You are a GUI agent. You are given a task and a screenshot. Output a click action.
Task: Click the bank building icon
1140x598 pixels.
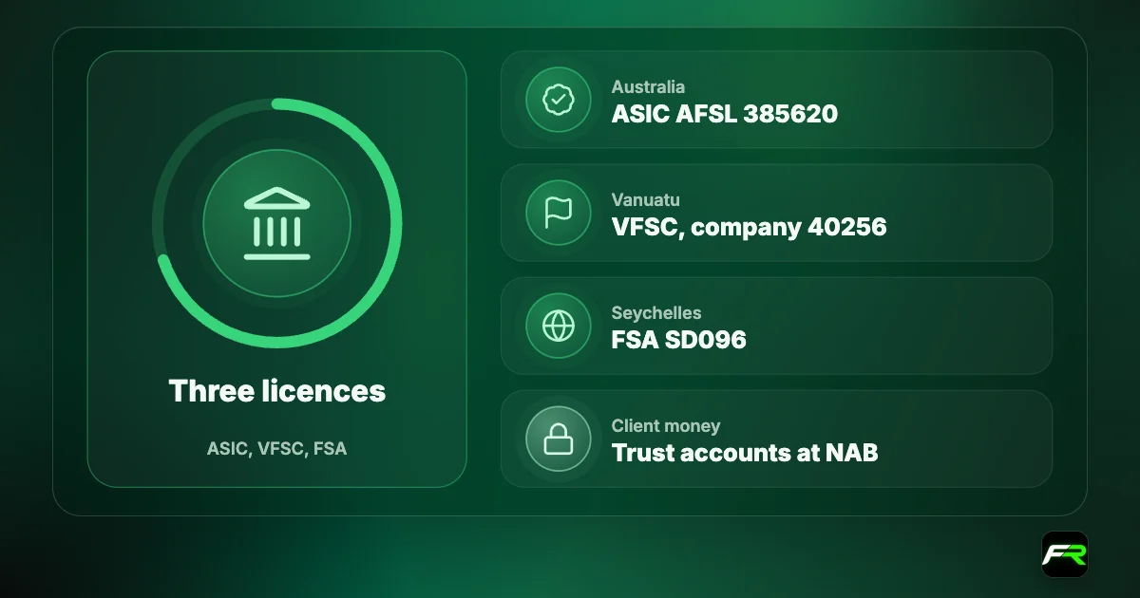click(x=276, y=224)
